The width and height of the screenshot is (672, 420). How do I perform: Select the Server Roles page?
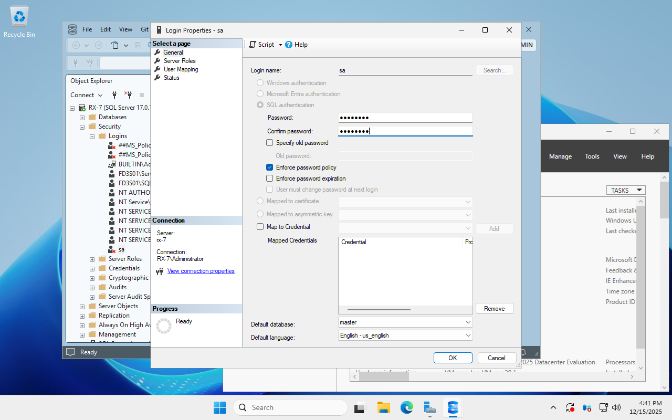[x=179, y=60]
